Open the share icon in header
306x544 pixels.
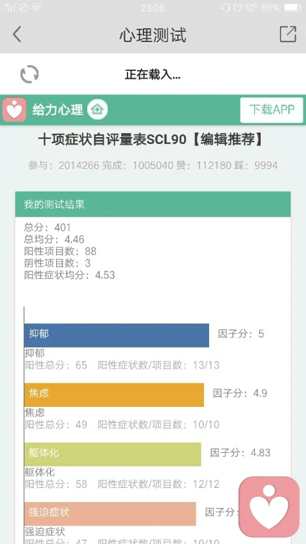pos(288,34)
